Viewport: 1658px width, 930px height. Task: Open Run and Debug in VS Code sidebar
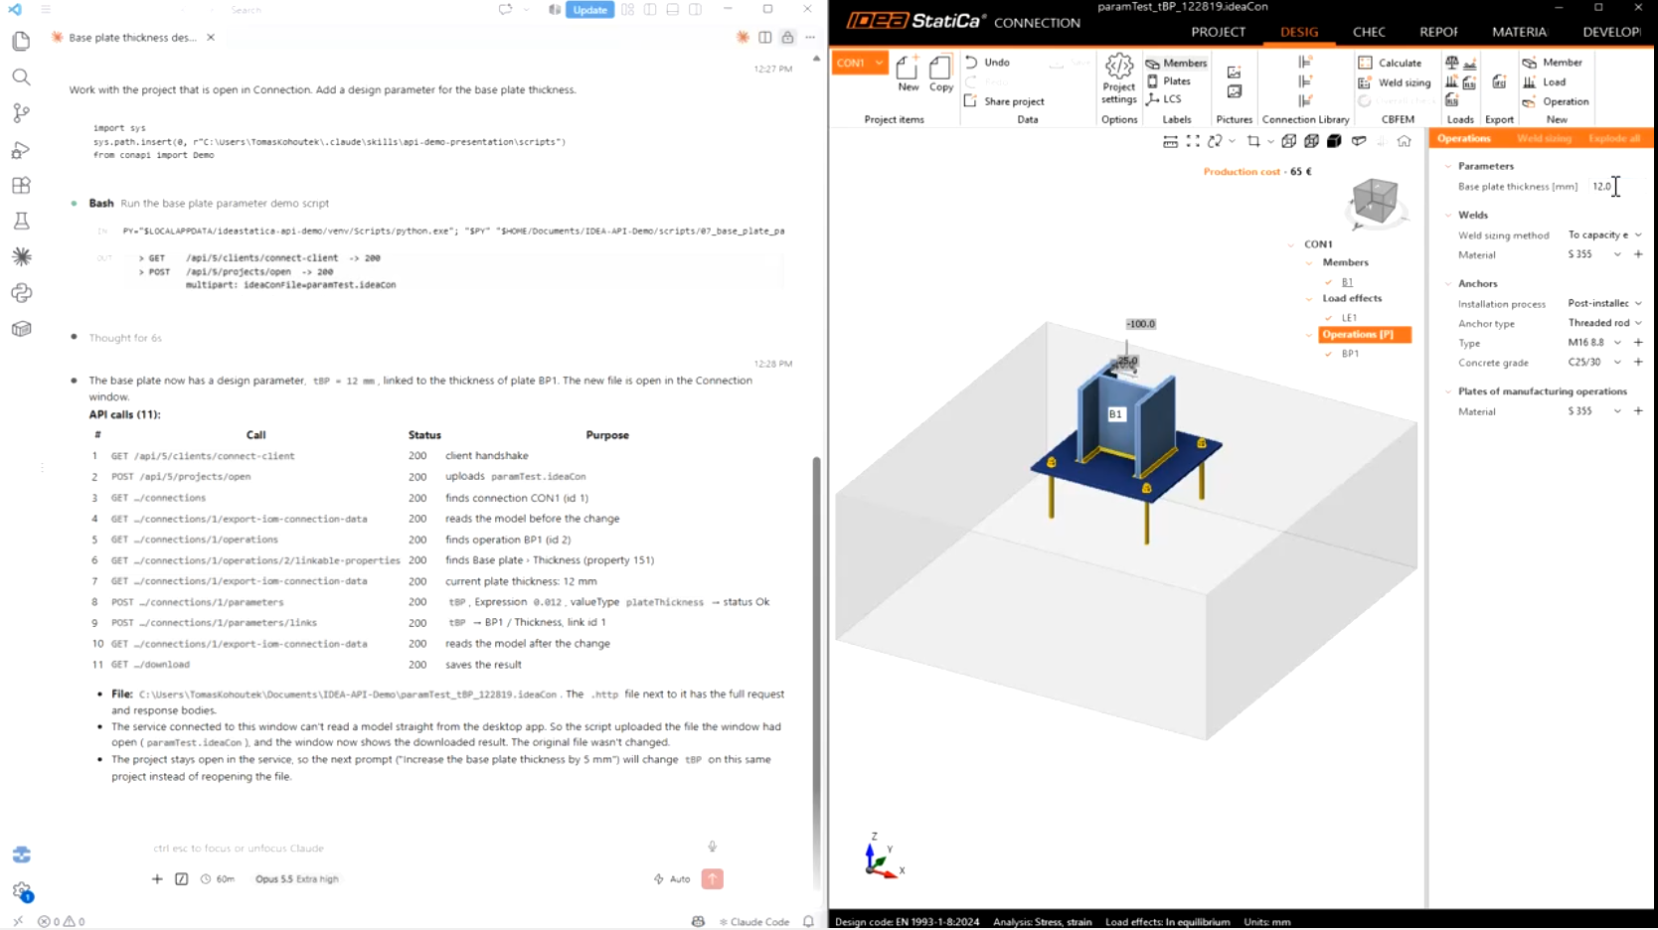click(21, 149)
